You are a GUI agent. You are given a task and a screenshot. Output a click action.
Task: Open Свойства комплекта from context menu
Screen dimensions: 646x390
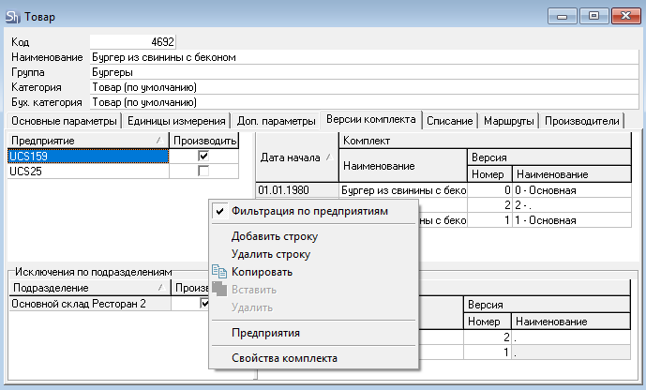pos(284,358)
